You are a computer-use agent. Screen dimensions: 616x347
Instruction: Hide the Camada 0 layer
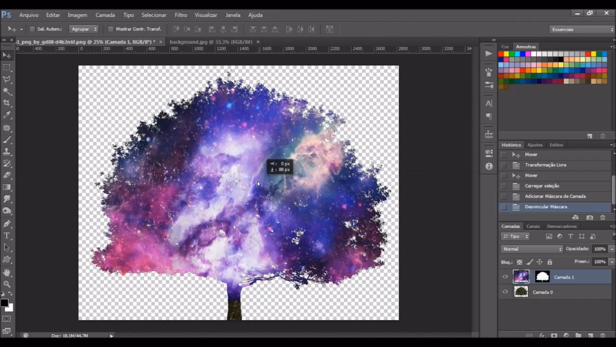click(505, 292)
